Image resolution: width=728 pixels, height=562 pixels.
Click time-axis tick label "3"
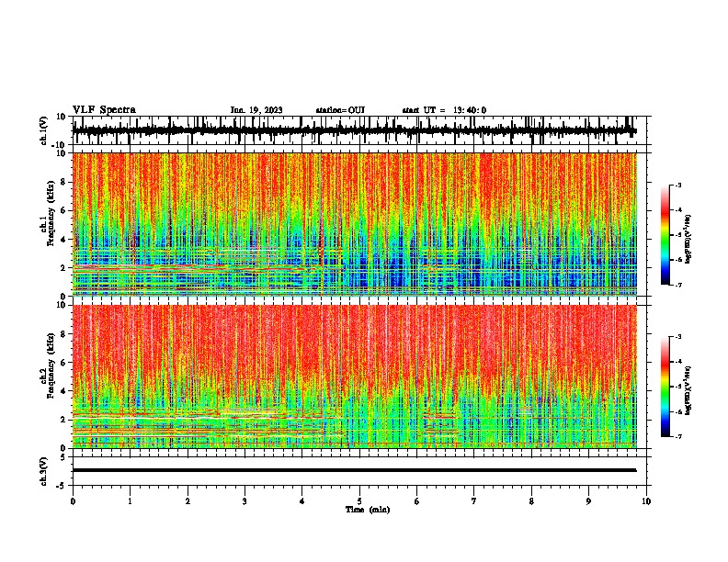245,501
